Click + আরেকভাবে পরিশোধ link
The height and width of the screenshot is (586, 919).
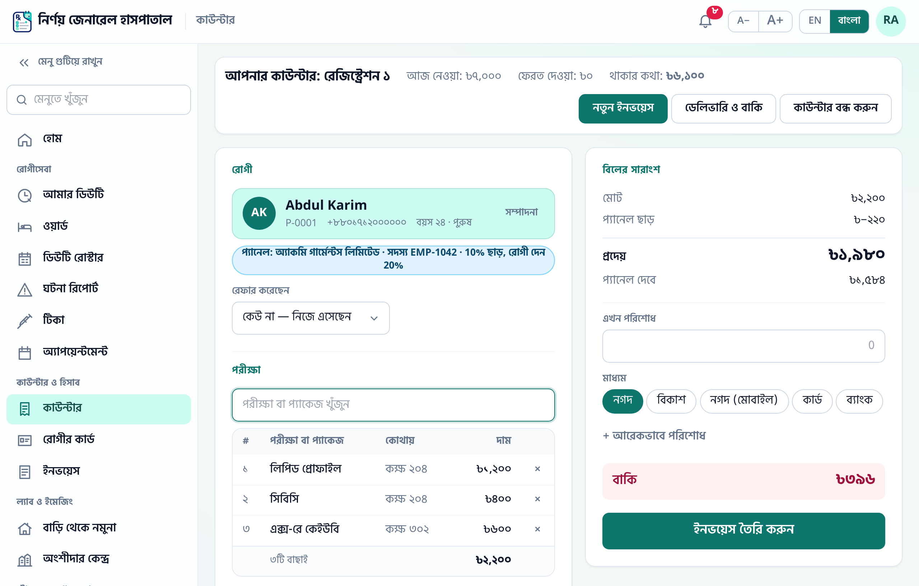coord(654,436)
